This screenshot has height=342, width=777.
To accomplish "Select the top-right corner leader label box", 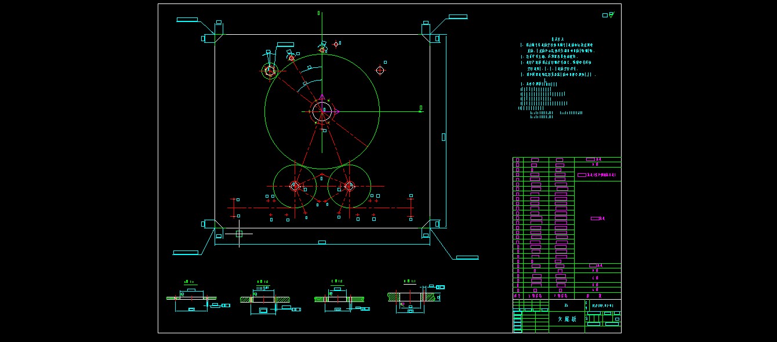I will tap(458, 16).
